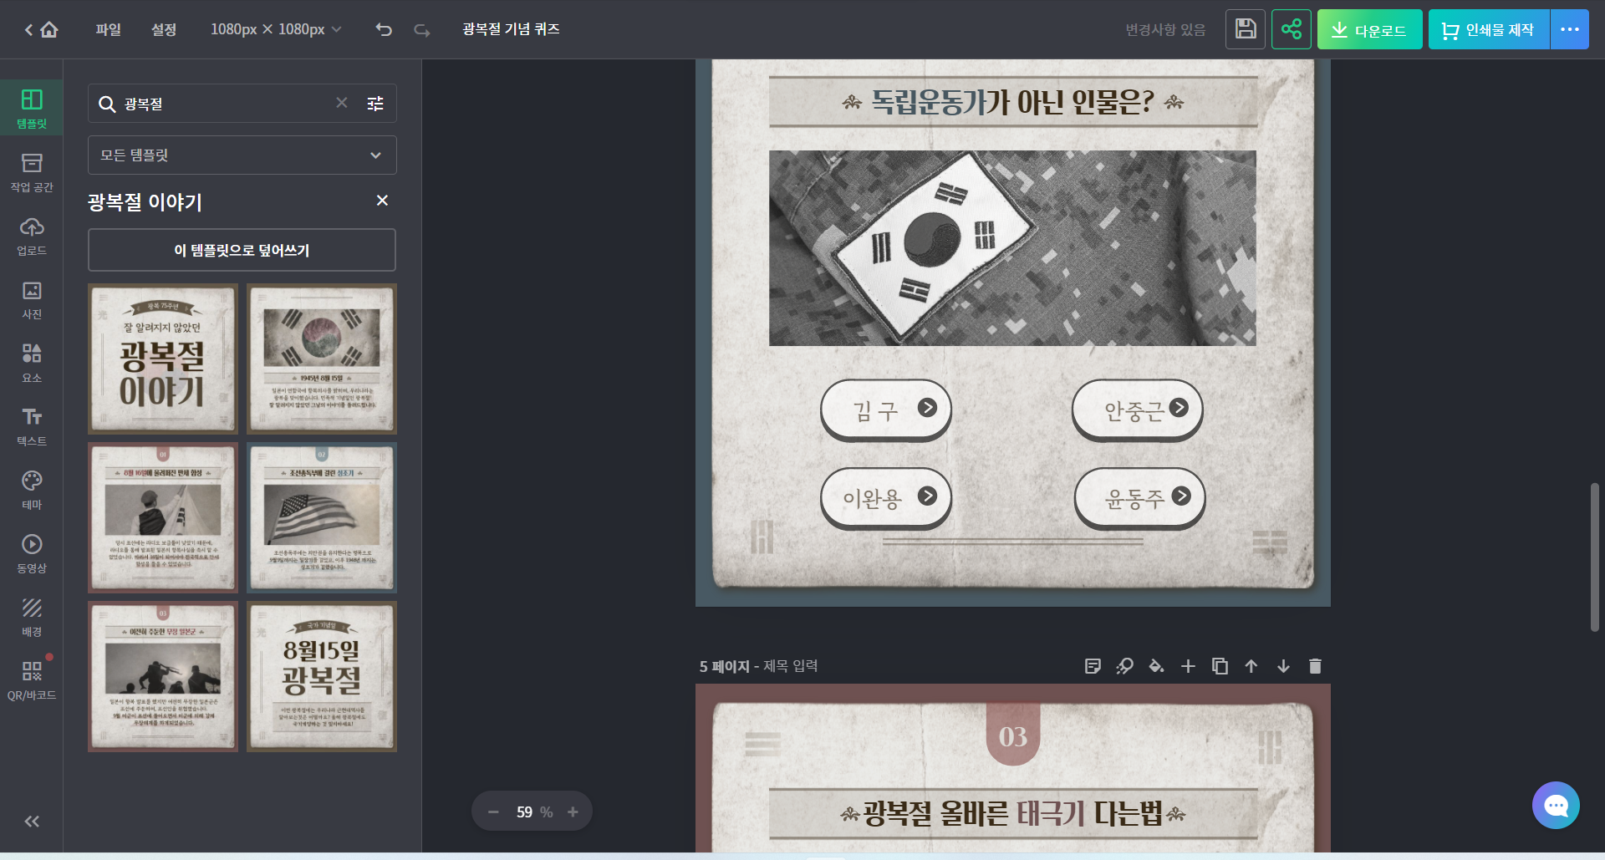The height and width of the screenshot is (860, 1605).
Task: Select the template page numbered 01 thumbnail
Action: click(163, 517)
